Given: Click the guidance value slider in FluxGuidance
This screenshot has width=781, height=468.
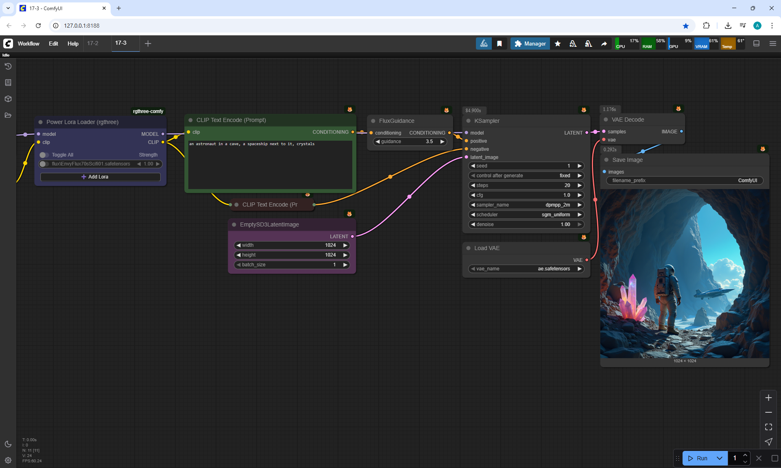Looking at the screenshot, I should click(410, 141).
